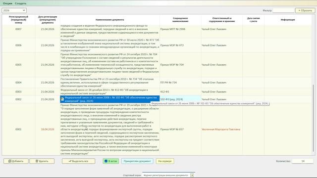Toggle the green В актах checkbox

111,161
